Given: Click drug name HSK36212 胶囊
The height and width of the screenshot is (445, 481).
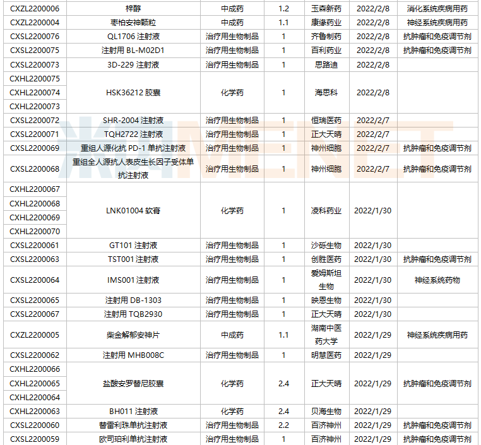Looking at the screenshot, I should coord(133,93).
